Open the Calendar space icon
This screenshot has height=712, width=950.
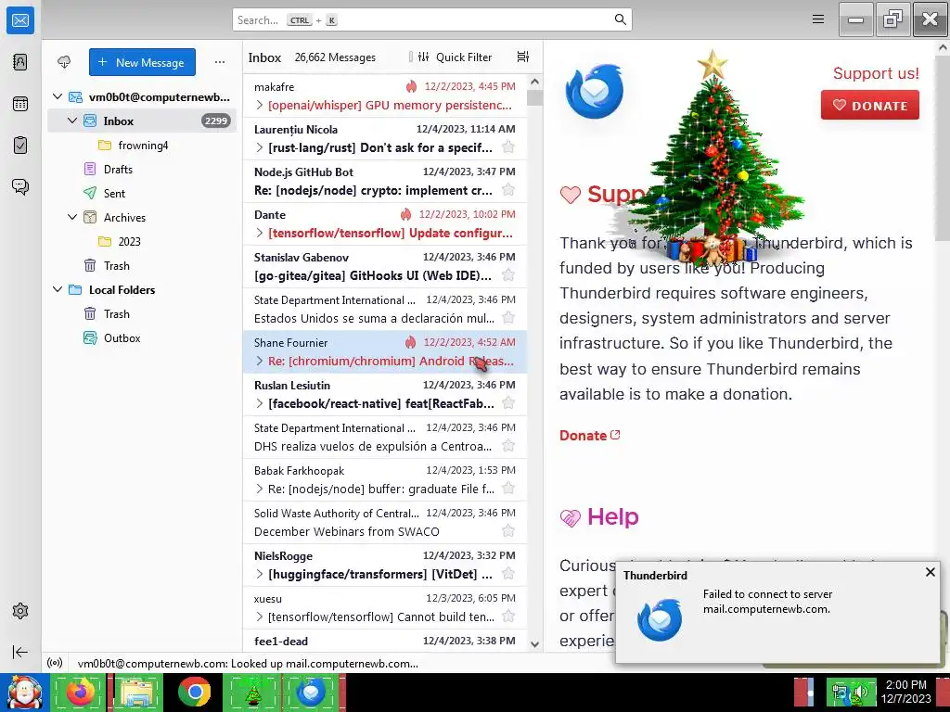[x=20, y=104]
